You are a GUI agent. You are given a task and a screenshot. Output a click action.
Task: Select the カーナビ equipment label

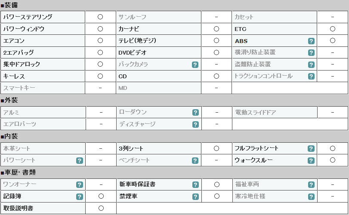[129, 29]
